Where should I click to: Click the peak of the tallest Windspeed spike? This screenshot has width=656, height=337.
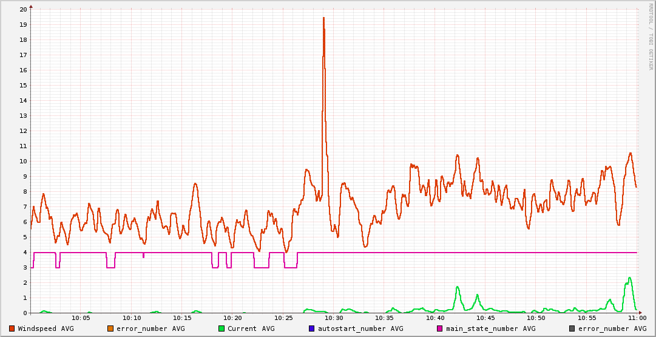pyautogui.click(x=323, y=18)
